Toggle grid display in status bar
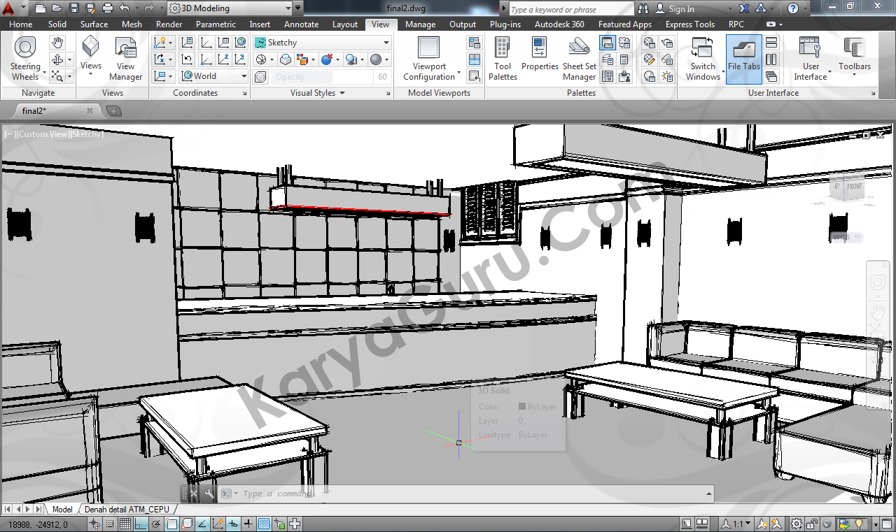 tap(125, 524)
